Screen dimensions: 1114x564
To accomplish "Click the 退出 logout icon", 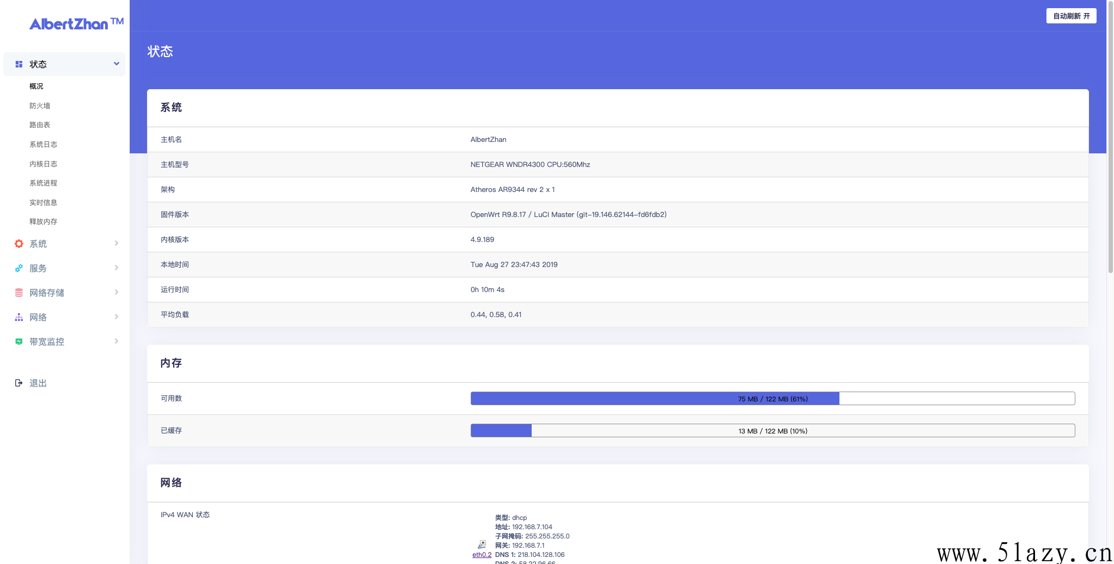I will click(19, 383).
